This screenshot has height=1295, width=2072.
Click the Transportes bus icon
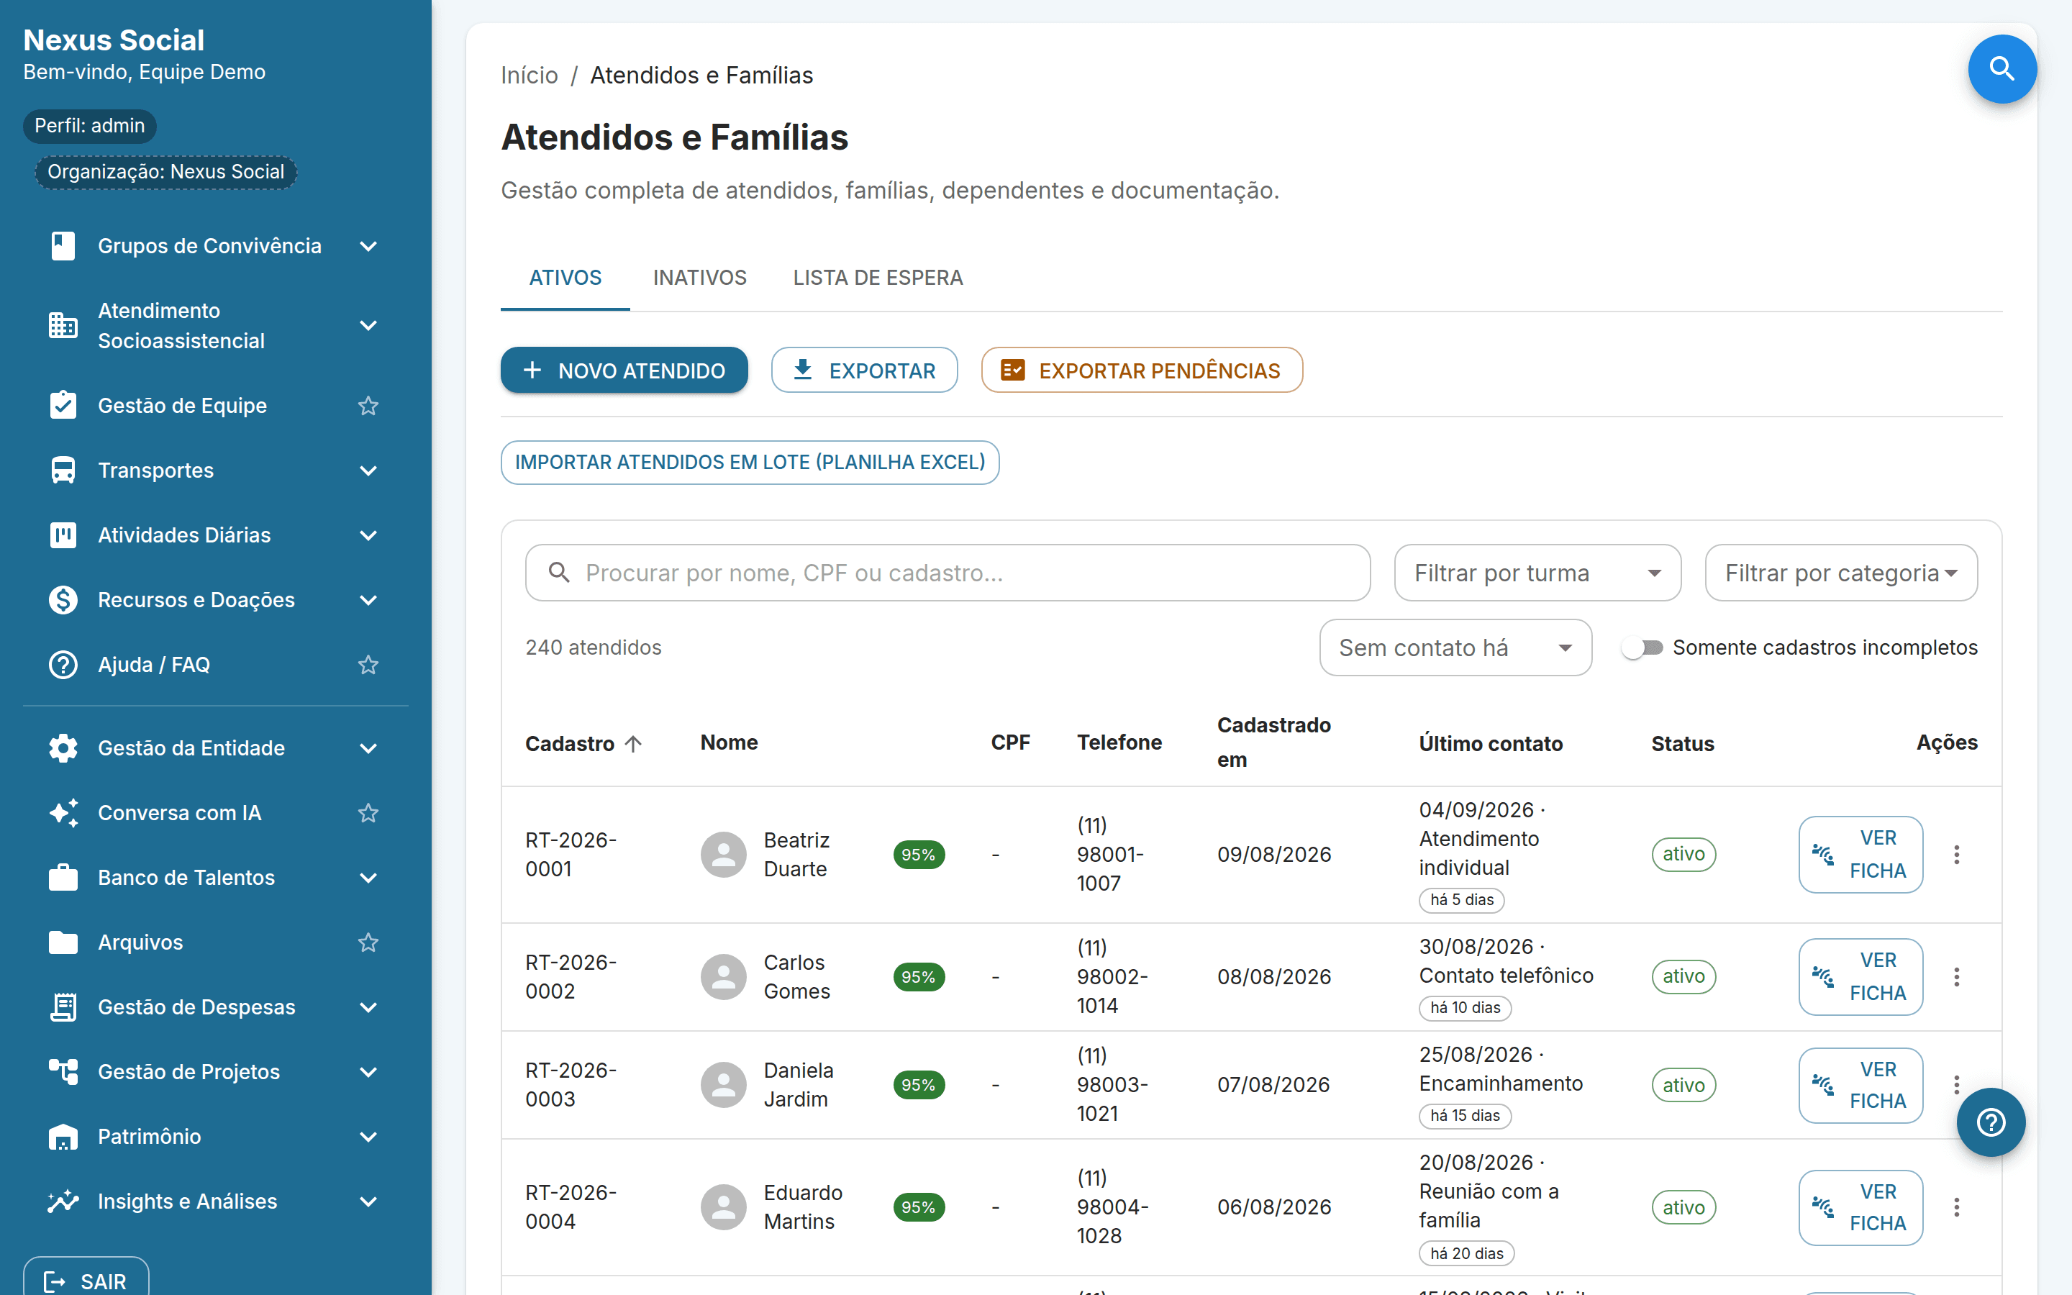coord(63,471)
